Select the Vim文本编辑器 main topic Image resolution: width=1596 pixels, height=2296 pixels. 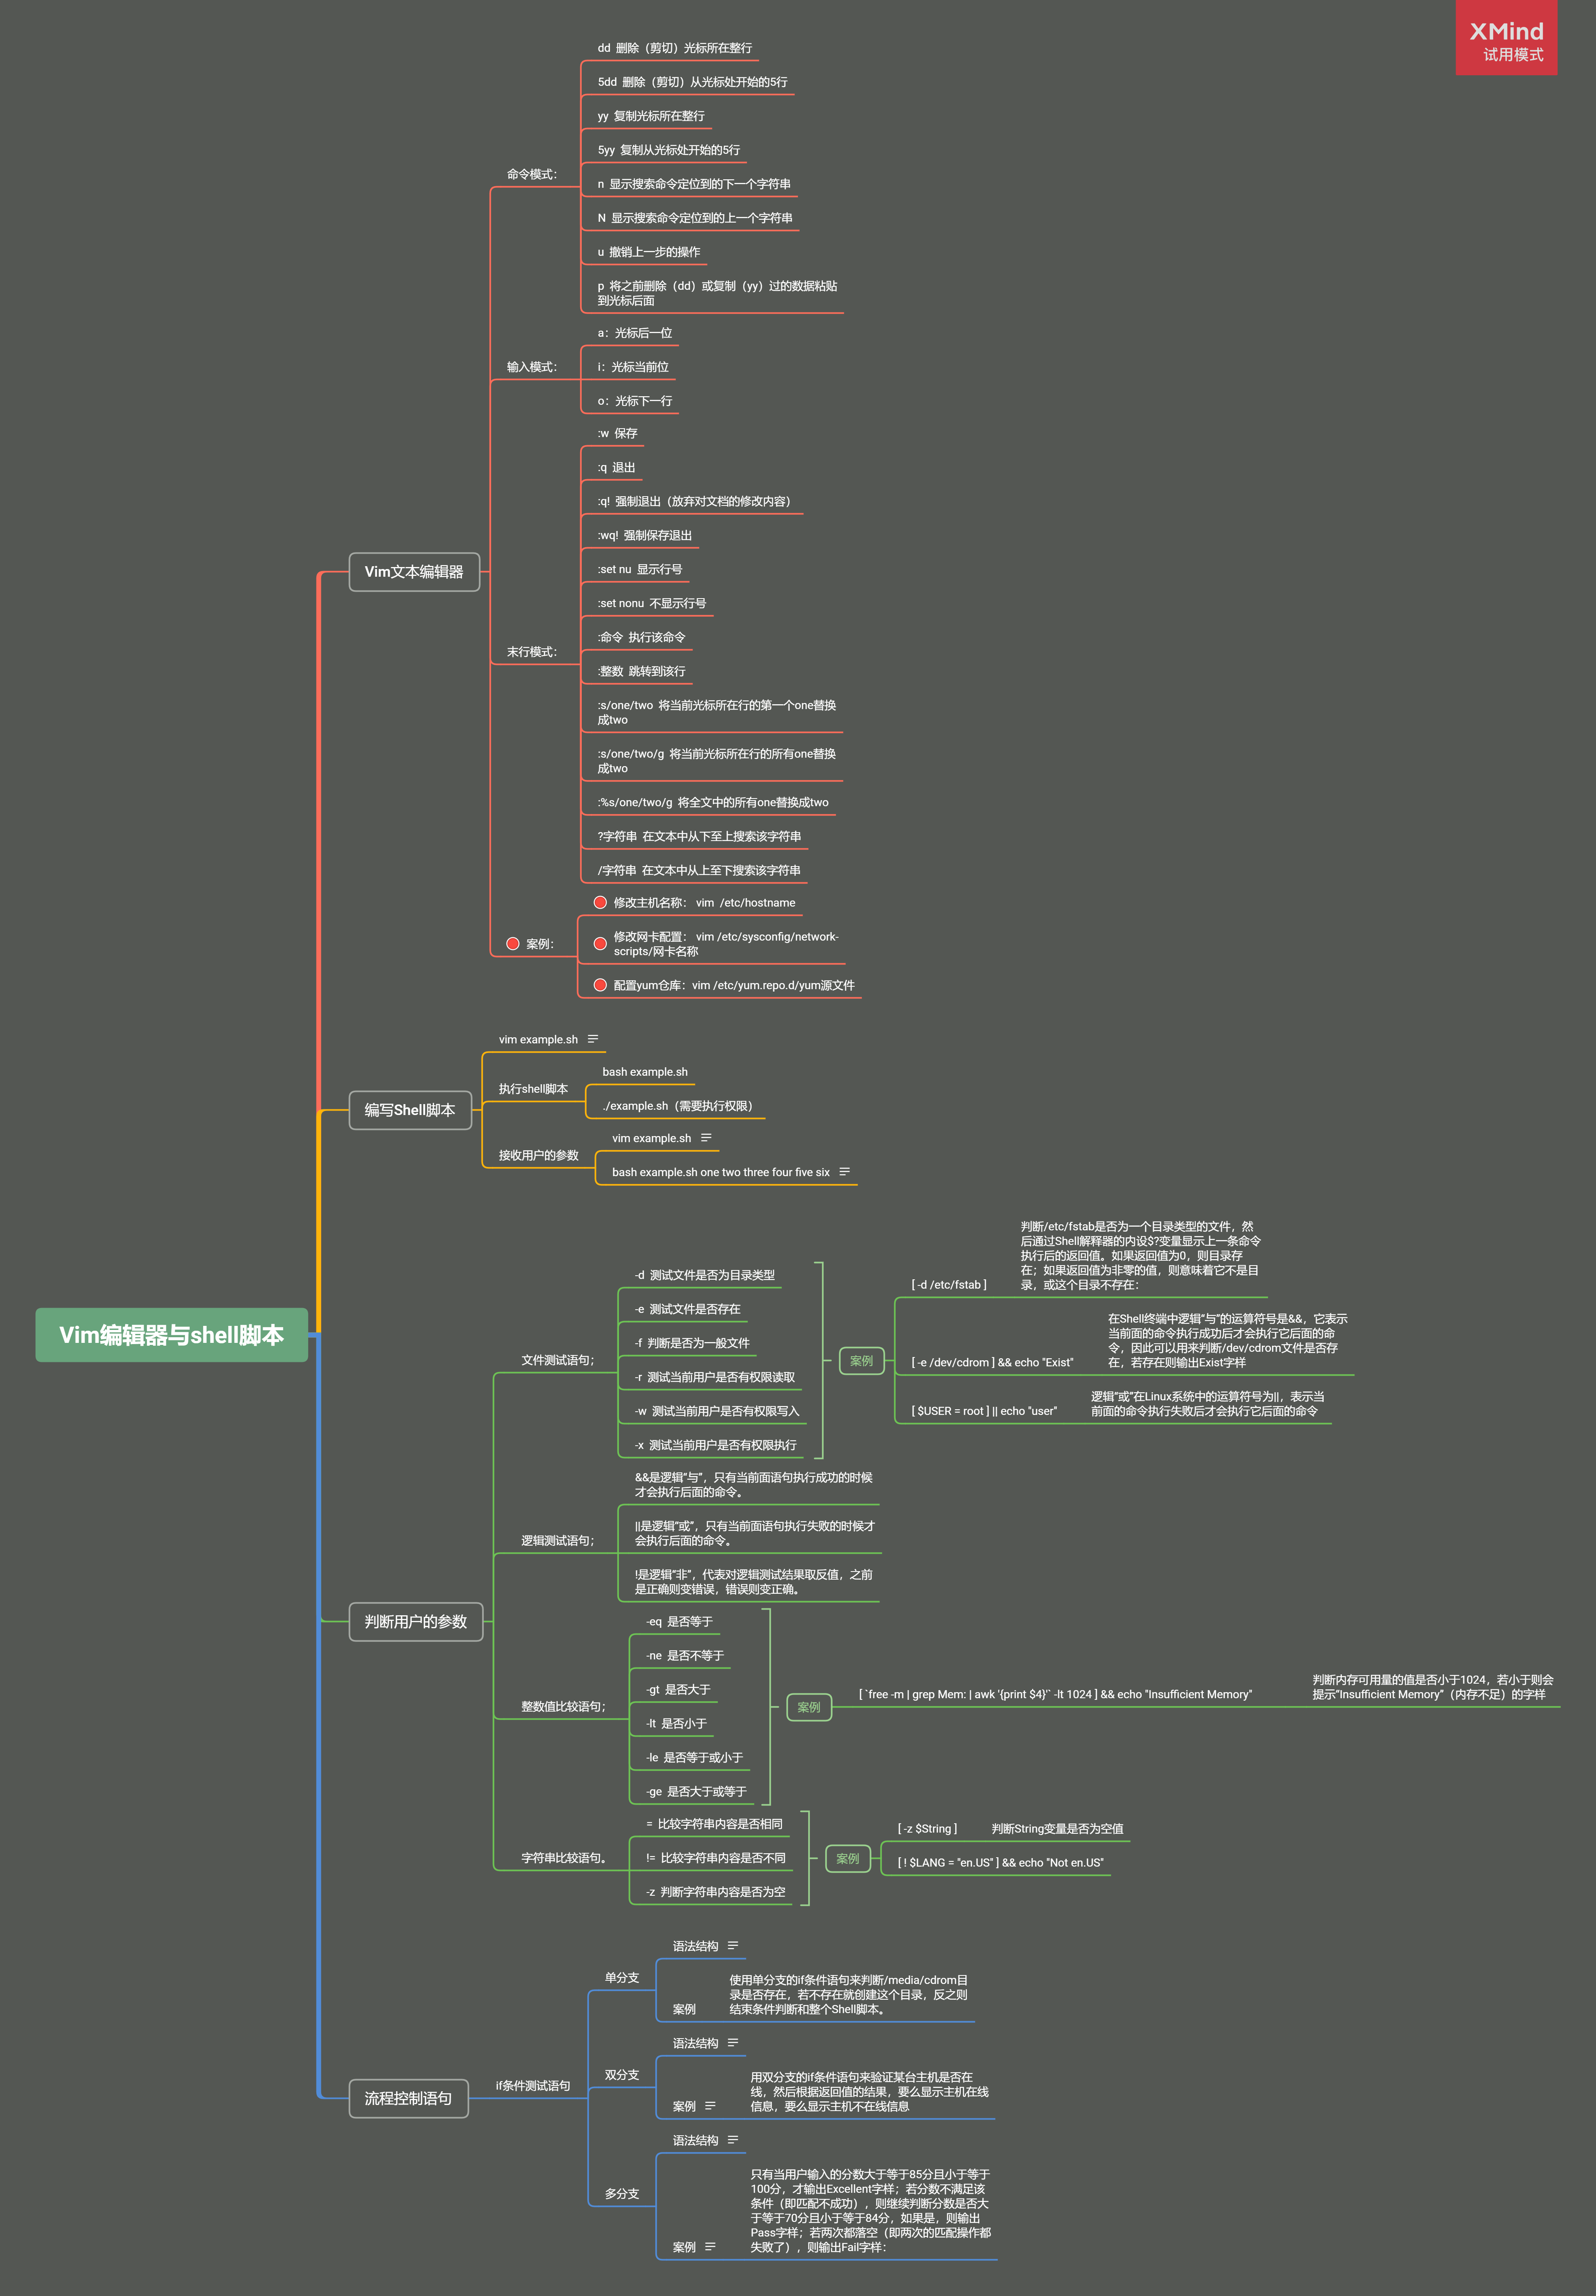tap(414, 572)
